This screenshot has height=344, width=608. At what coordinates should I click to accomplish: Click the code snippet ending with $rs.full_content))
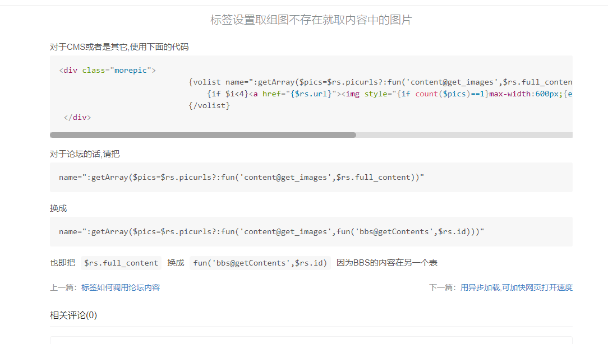(241, 178)
